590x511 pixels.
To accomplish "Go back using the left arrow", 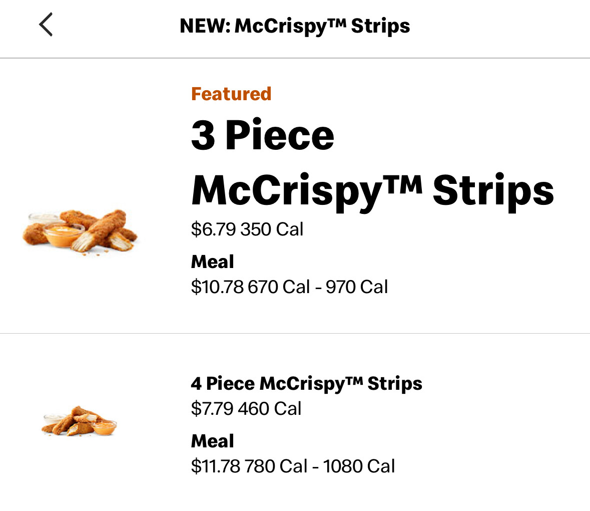I will tap(46, 25).
